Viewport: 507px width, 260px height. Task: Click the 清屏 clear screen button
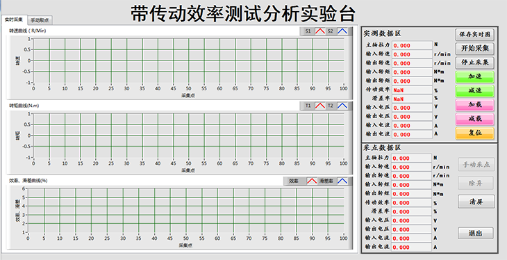click(x=476, y=202)
